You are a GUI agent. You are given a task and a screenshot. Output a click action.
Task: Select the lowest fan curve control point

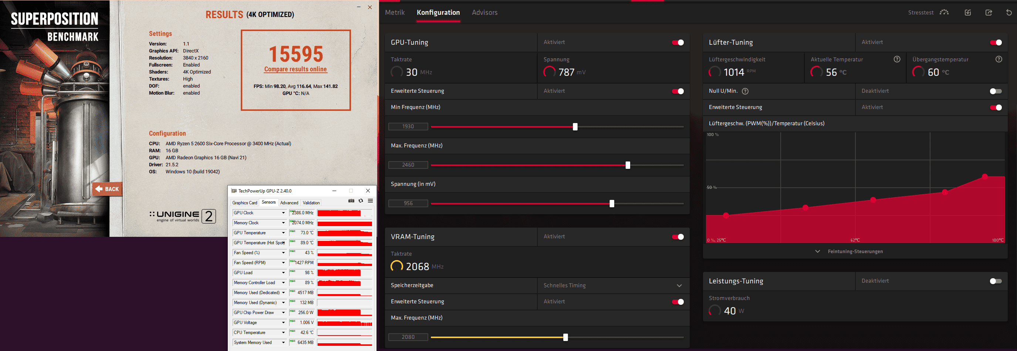[x=726, y=215]
